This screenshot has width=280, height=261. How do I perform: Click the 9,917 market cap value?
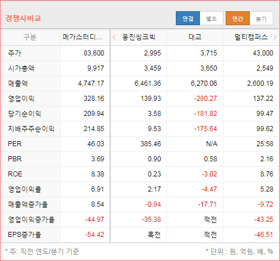click(x=96, y=68)
